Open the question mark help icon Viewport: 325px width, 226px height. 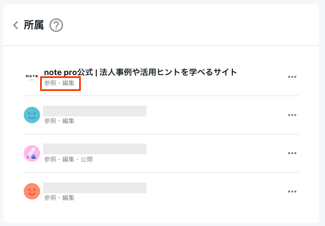tap(56, 25)
